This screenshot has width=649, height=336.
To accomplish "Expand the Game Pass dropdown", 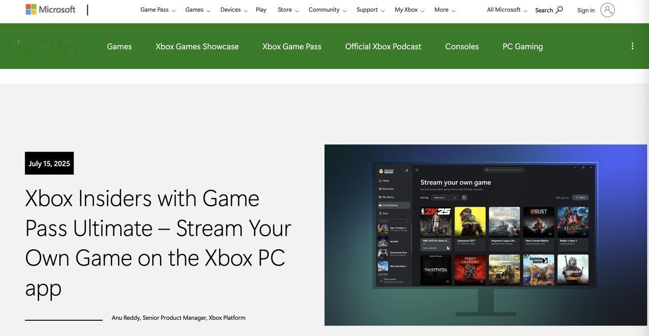I will click(x=158, y=10).
